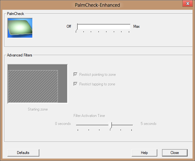Click the 'Starting zone' caption
The height and width of the screenshot is (161, 195).
tap(38, 109)
